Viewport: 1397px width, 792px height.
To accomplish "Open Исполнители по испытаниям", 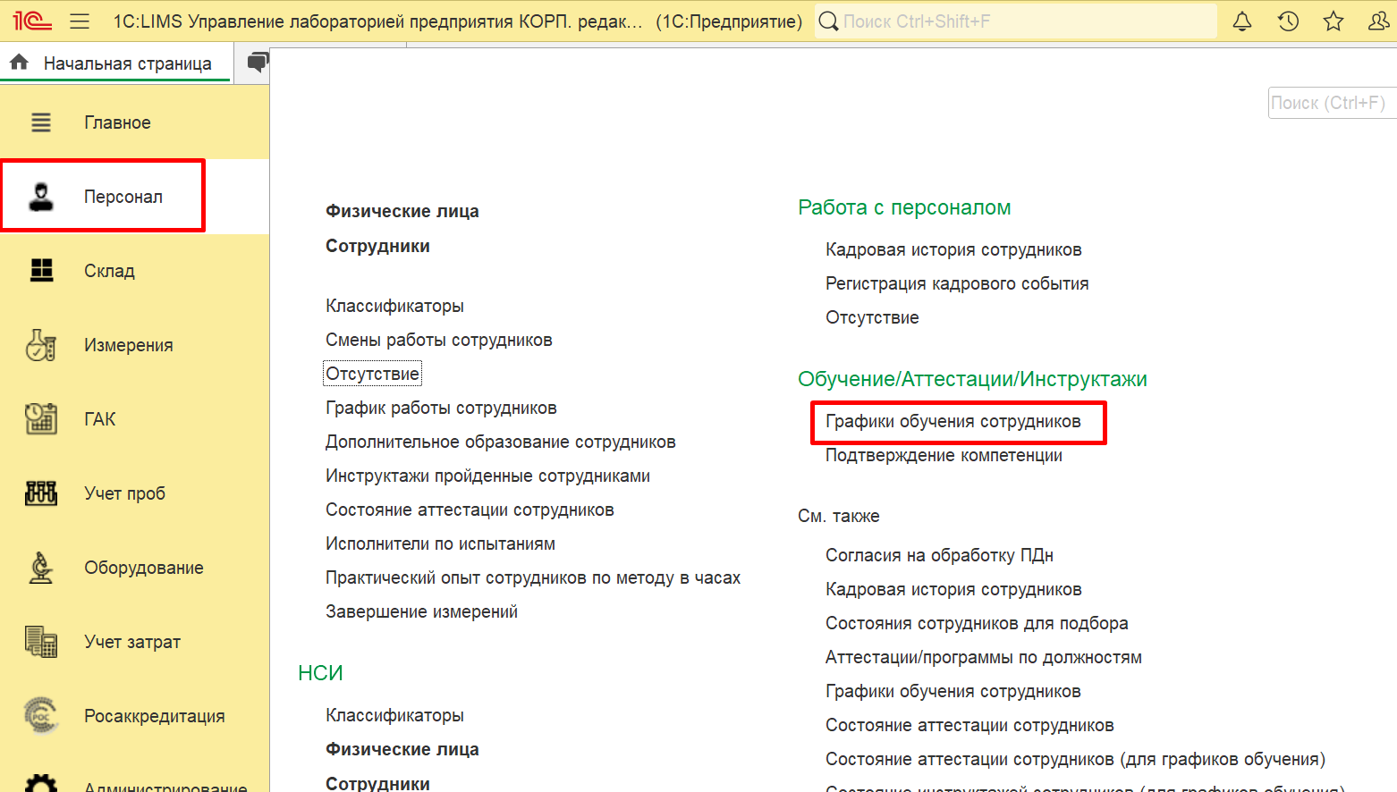I will 440,543.
